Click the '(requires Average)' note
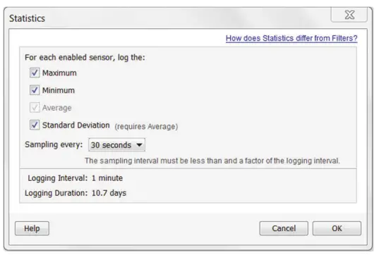This screenshot has width=379, height=255. pyautogui.click(x=146, y=126)
